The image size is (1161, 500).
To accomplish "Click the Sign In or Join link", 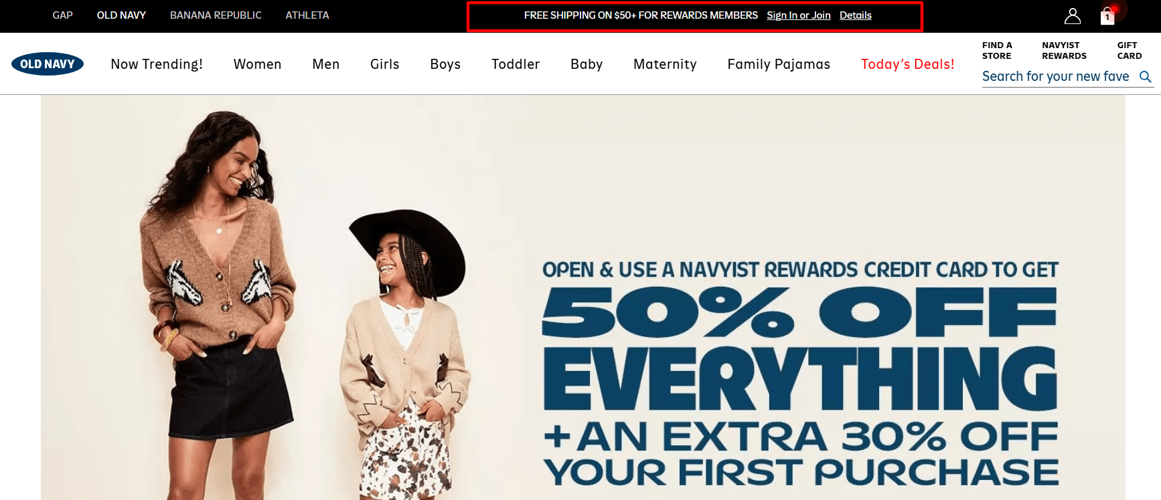I will [799, 15].
